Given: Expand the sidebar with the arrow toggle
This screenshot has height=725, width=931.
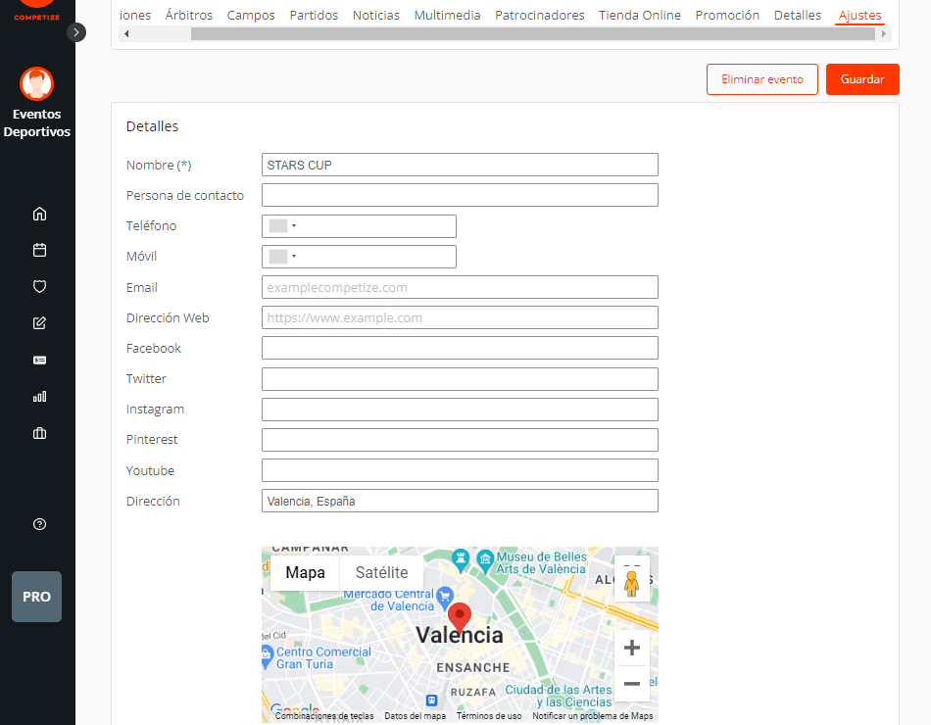Looking at the screenshot, I should tap(76, 32).
